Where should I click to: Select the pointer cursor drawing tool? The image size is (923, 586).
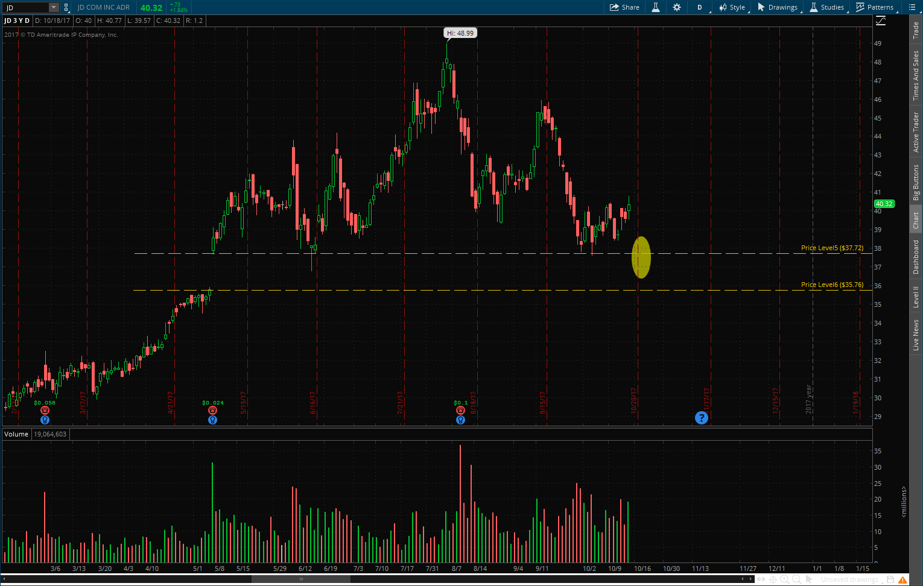point(809,579)
